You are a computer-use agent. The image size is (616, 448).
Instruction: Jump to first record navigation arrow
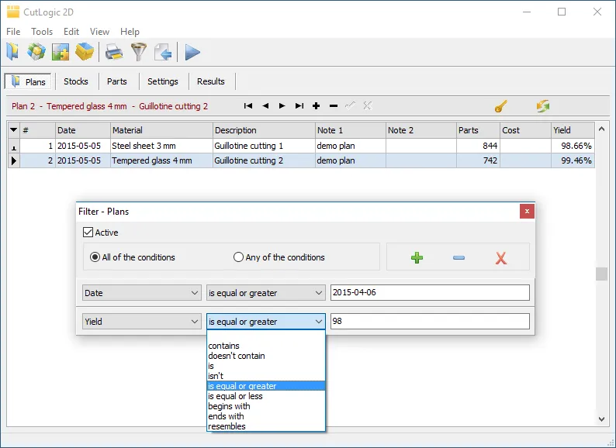click(248, 105)
